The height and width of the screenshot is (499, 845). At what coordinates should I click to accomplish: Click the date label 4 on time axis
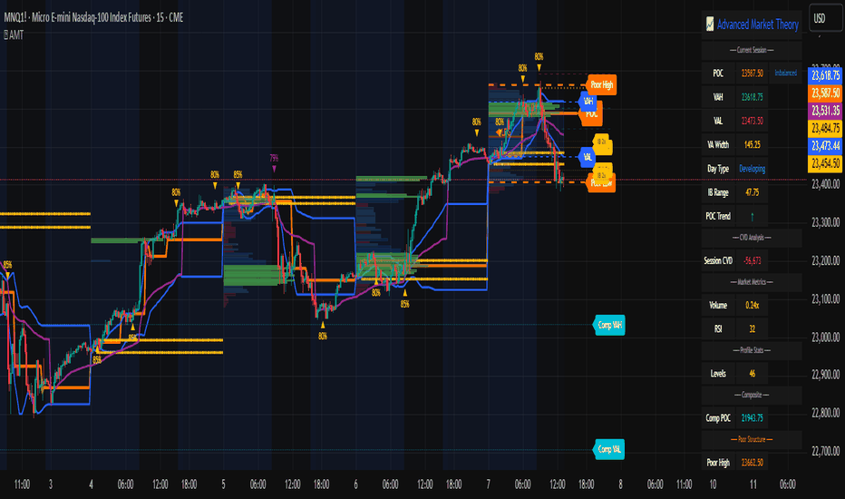91,484
